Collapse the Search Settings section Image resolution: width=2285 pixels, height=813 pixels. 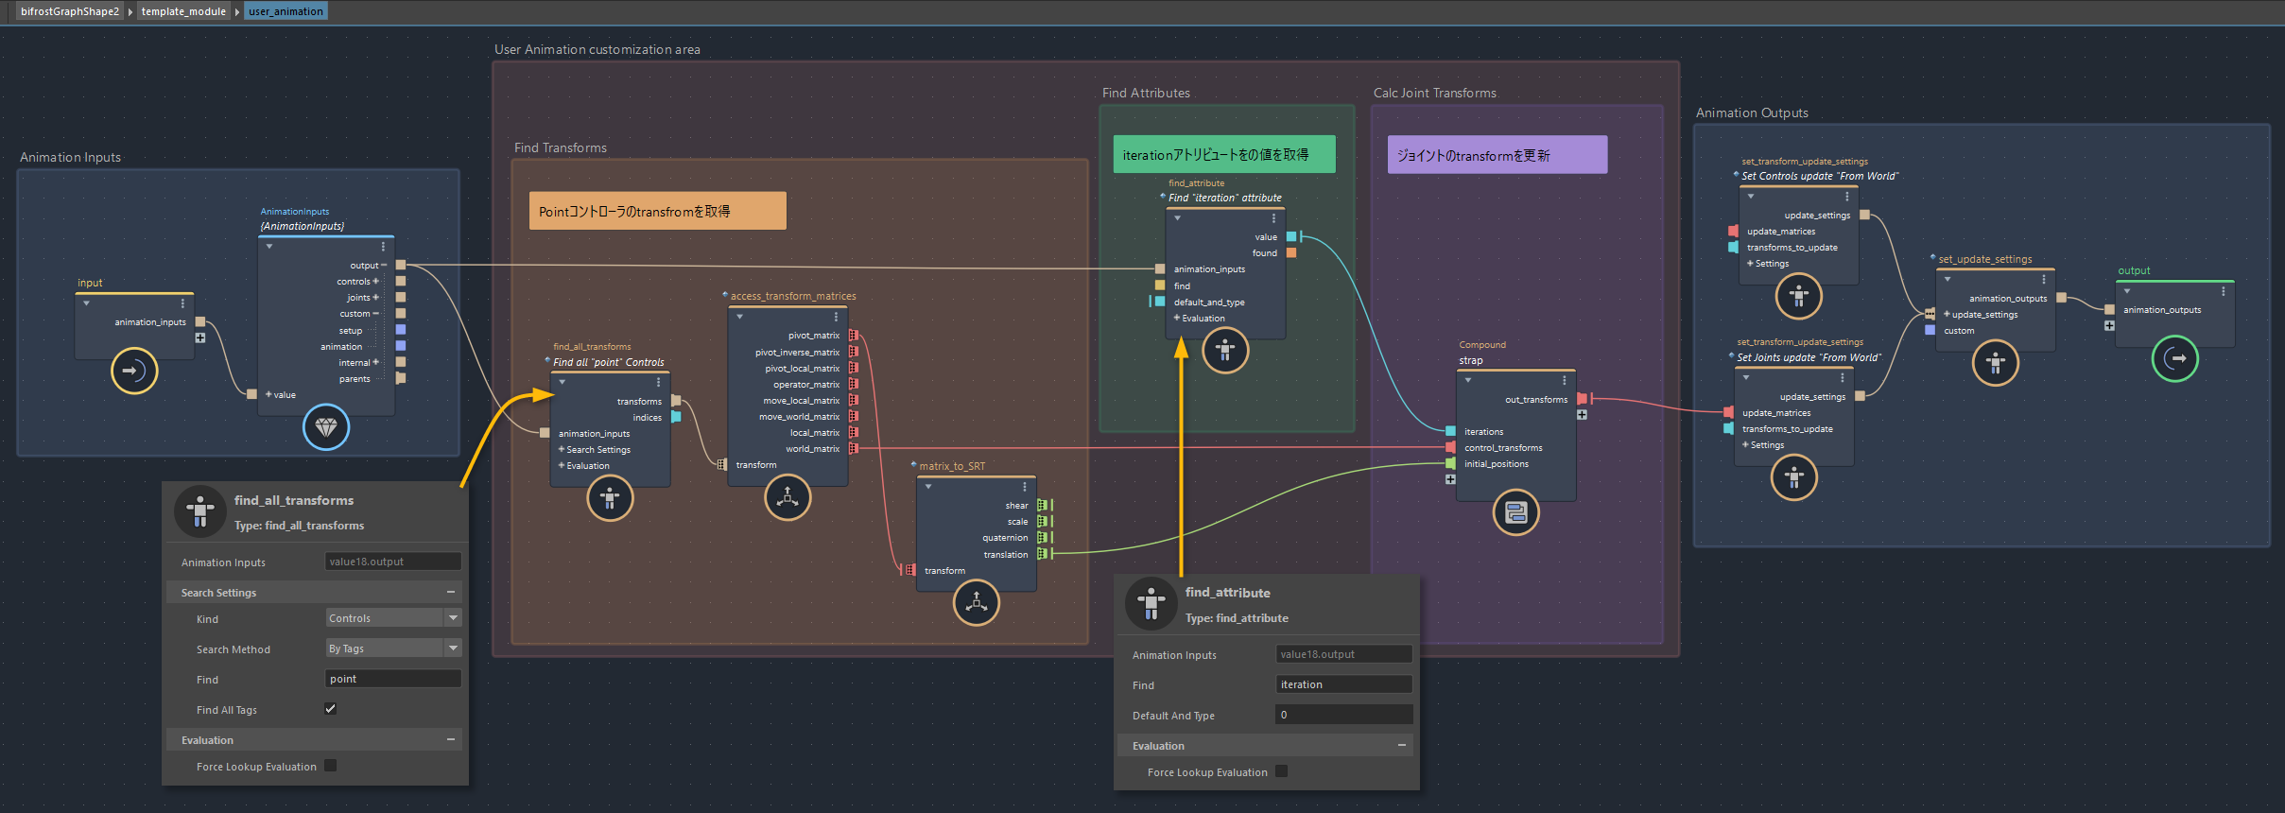[x=451, y=592]
